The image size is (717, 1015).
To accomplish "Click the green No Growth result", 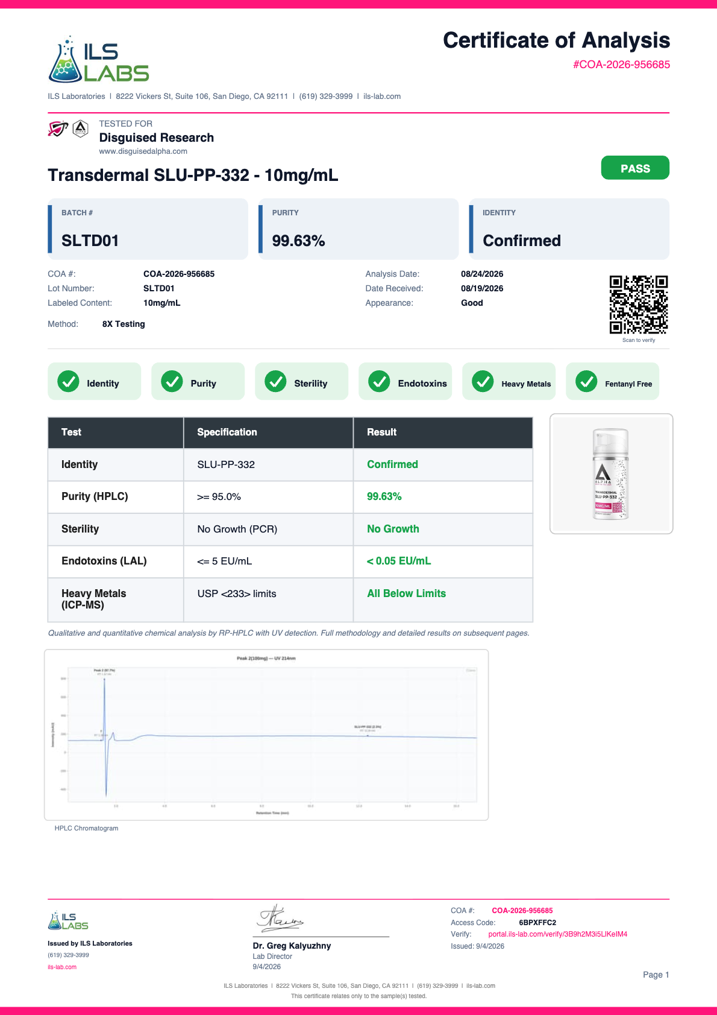I will click(393, 529).
